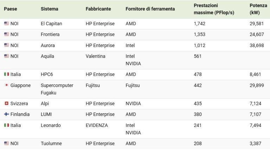Click the Frontiera system cell
Viewport: 270px width, 153px height.
(x=50, y=34)
